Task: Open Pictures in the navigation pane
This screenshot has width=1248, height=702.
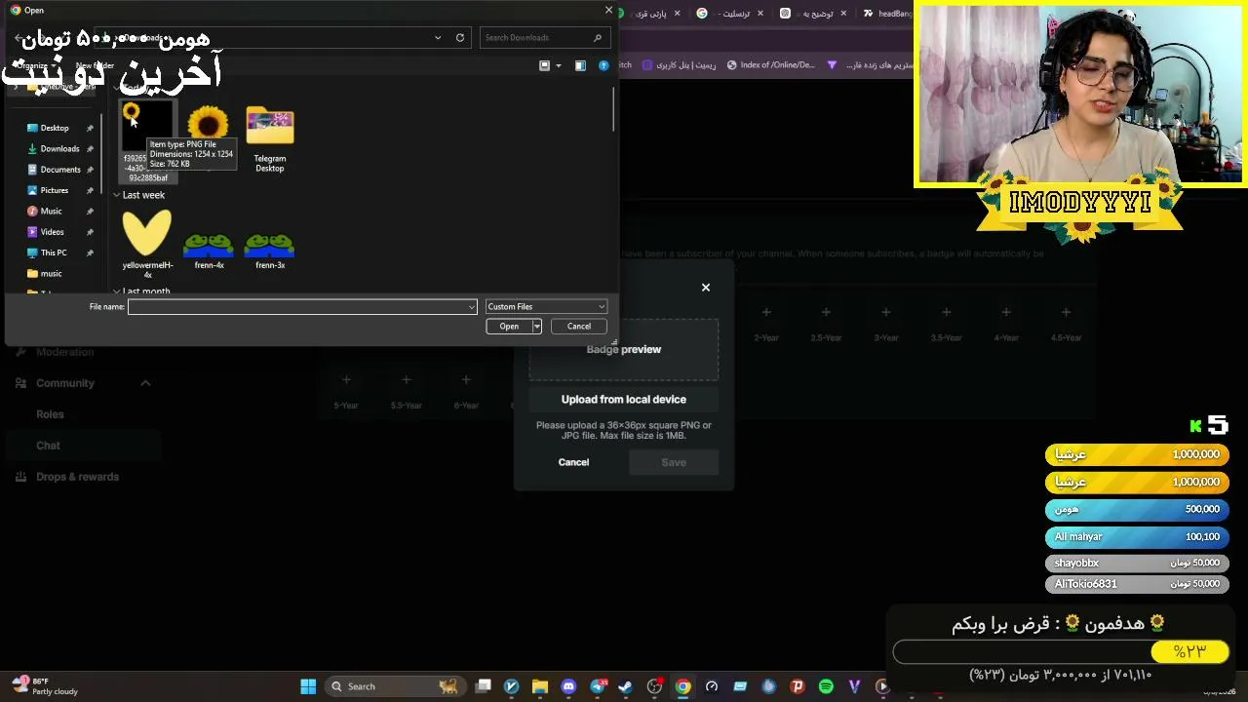Action: (55, 190)
